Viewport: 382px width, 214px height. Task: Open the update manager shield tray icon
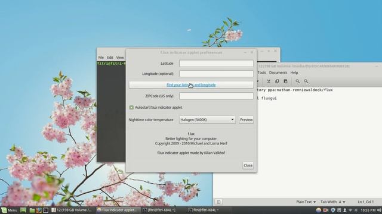point(333,210)
